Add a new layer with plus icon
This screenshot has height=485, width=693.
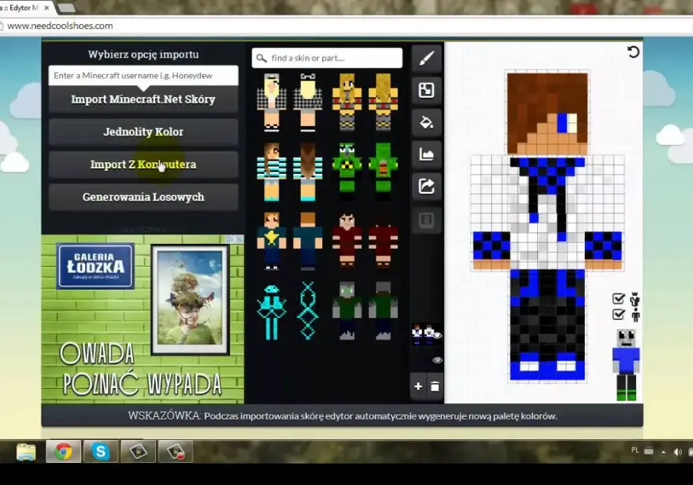click(x=418, y=387)
